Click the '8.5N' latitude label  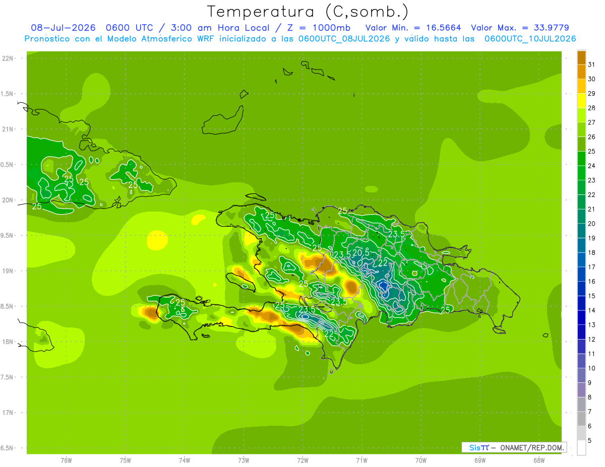8,307
